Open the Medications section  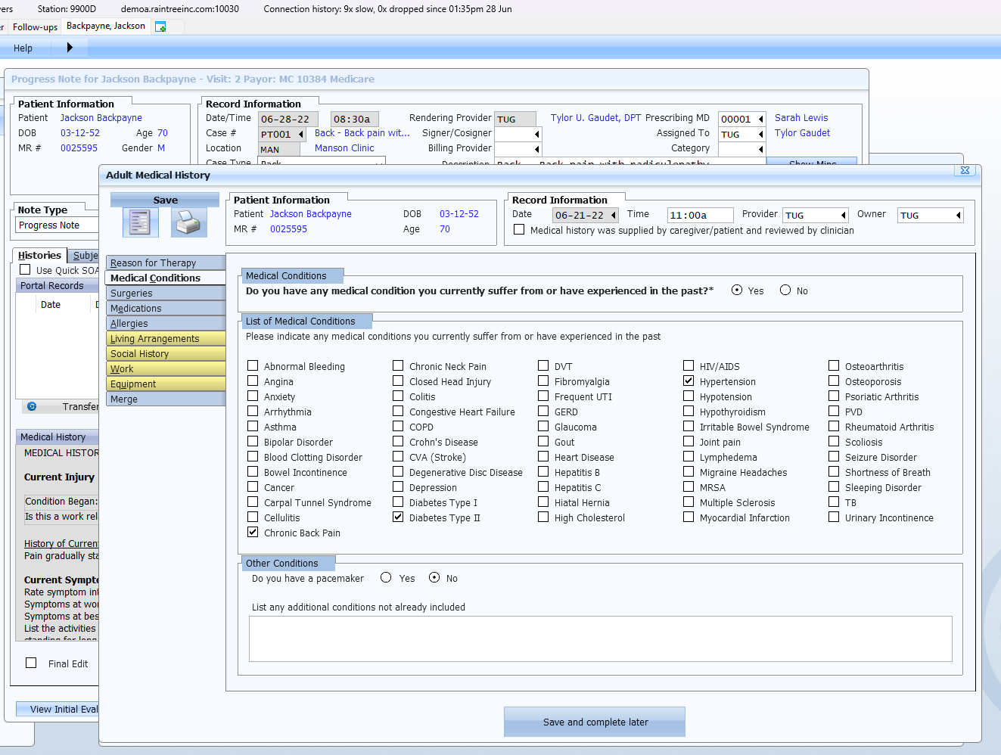(166, 308)
